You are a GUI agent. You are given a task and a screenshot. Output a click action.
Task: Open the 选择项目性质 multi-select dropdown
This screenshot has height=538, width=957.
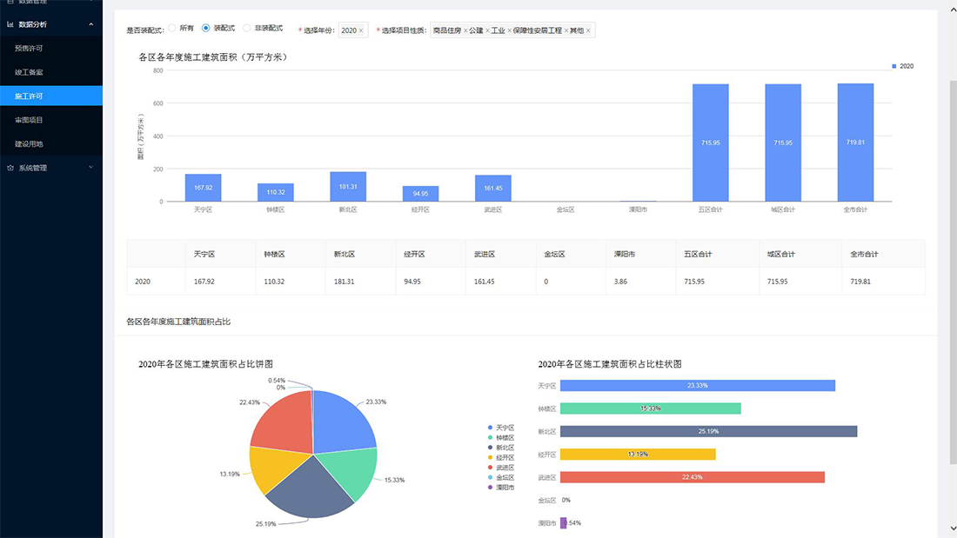click(x=513, y=30)
